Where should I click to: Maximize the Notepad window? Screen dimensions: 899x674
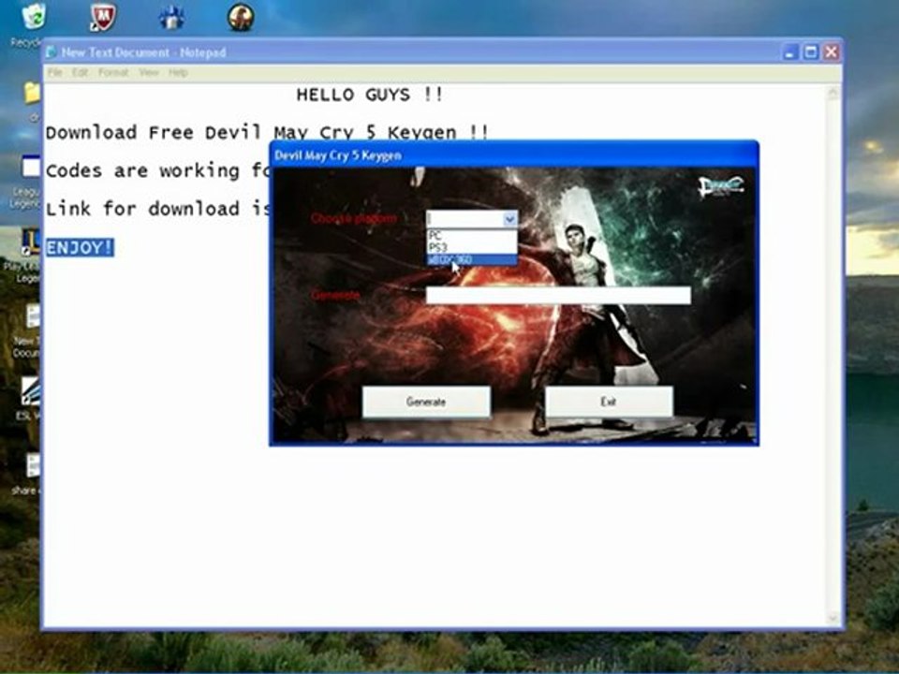(811, 52)
